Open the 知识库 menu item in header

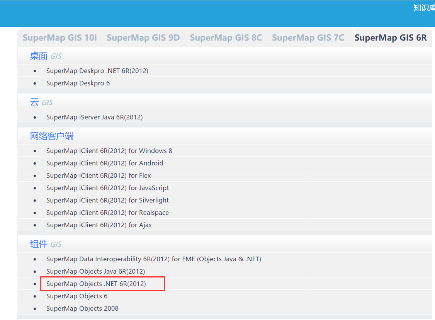(x=424, y=8)
